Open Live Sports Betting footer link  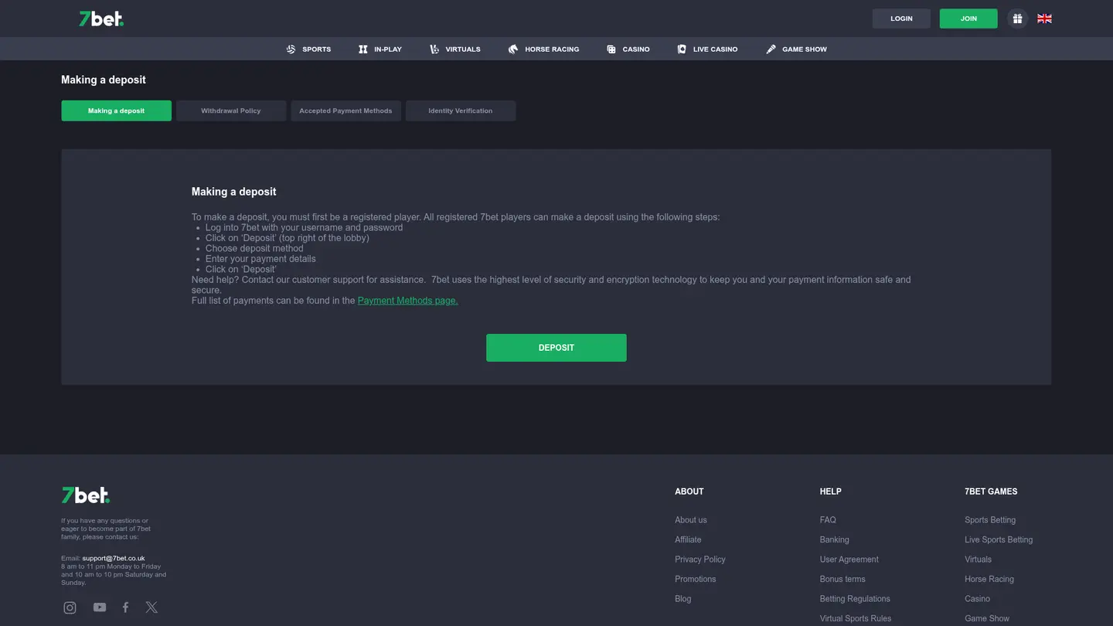coord(999,539)
